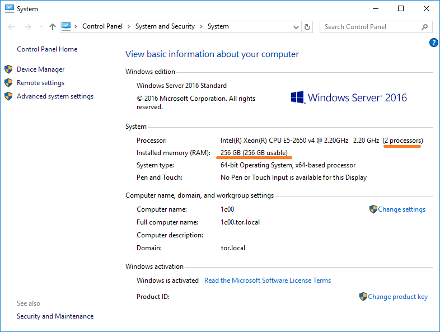Click shield icon beside Advanced system settings

pos(8,96)
